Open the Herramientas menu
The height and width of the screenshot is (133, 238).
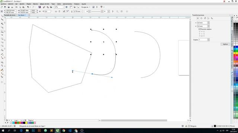click(67, 4)
